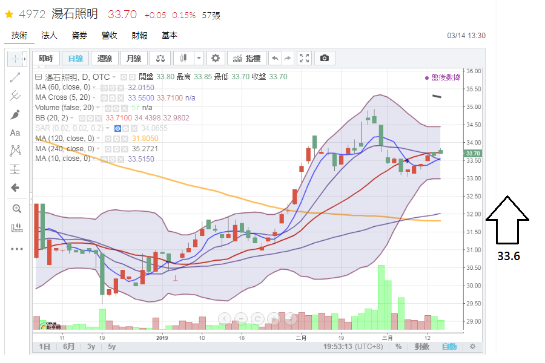Open the 指標 indicators button
The height and width of the screenshot is (363, 545).
(x=246, y=58)
